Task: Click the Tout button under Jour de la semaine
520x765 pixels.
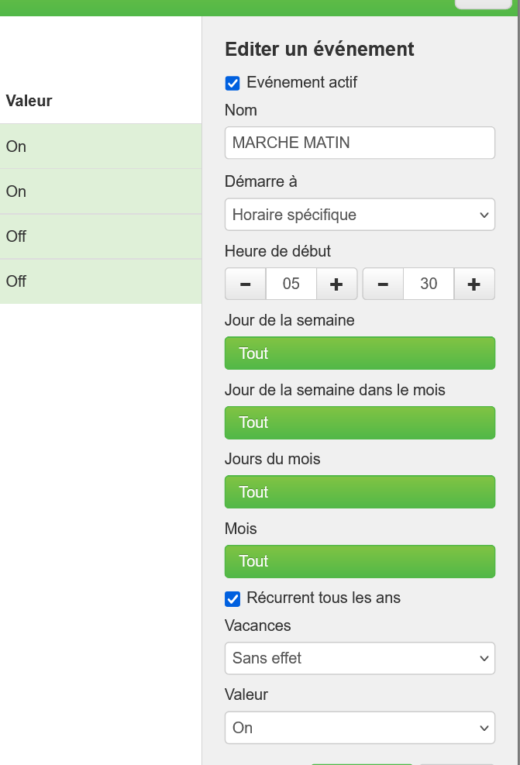Action: (x=360, y=353)
